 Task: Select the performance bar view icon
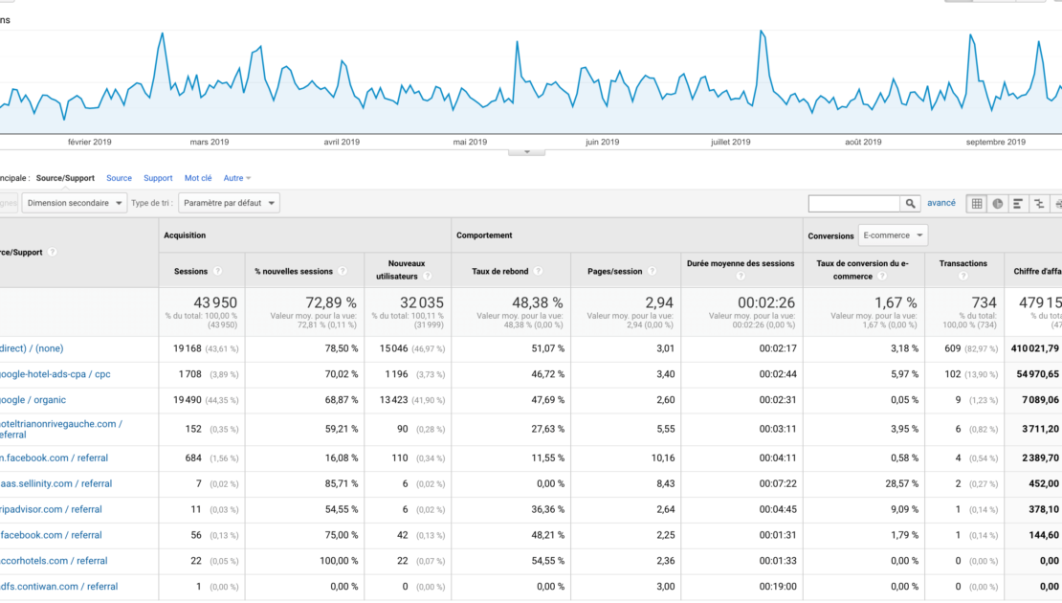tap(1018, 204)
